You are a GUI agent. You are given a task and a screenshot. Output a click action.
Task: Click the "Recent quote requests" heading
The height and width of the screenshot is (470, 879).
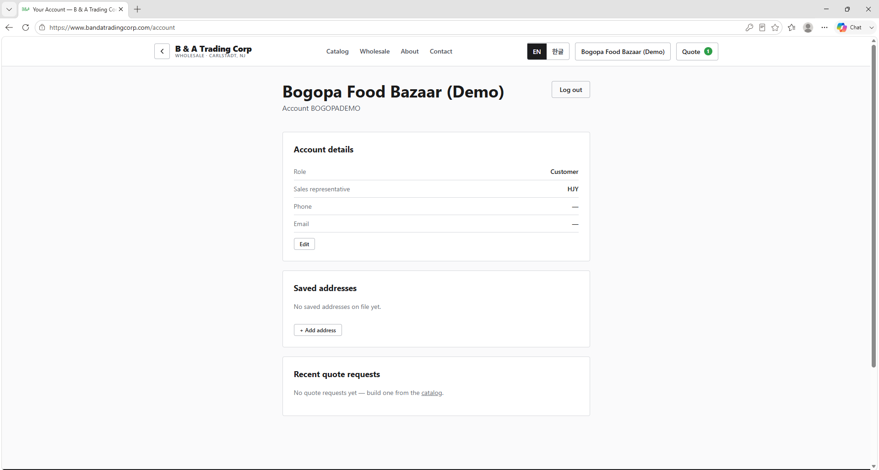point(337,374)
